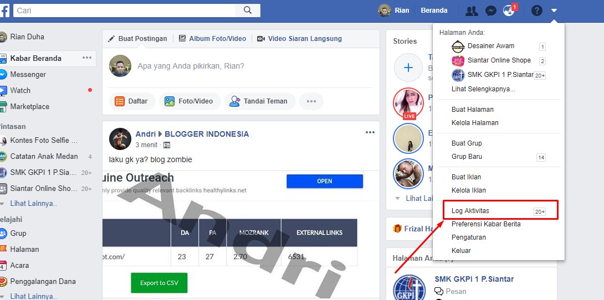Viewport: 604px width, 300px height.
Task: View the LIVE story thumbnail
Action: [408, 103]
